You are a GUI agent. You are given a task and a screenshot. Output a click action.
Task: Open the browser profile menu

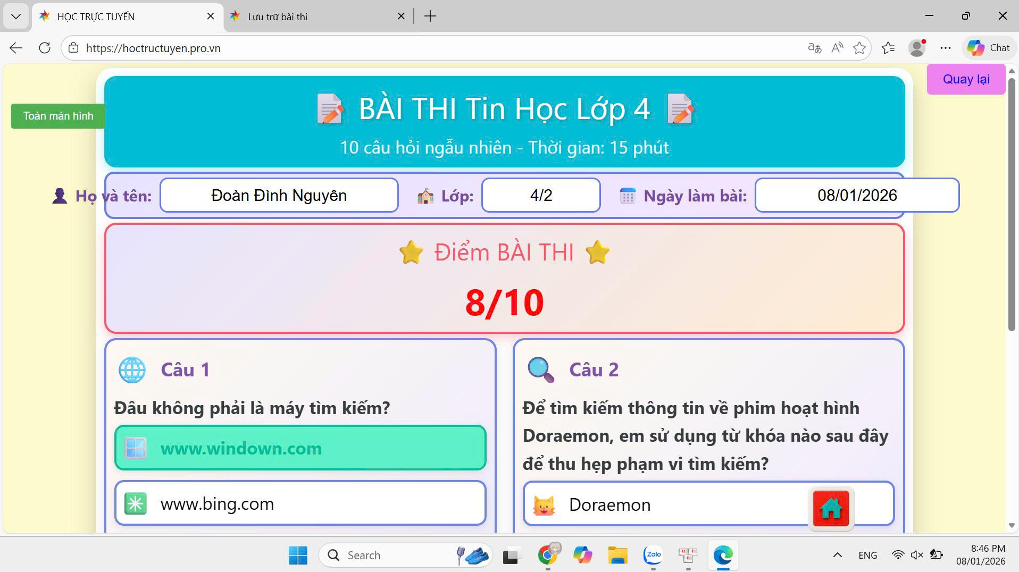click(x=916, y=48)
